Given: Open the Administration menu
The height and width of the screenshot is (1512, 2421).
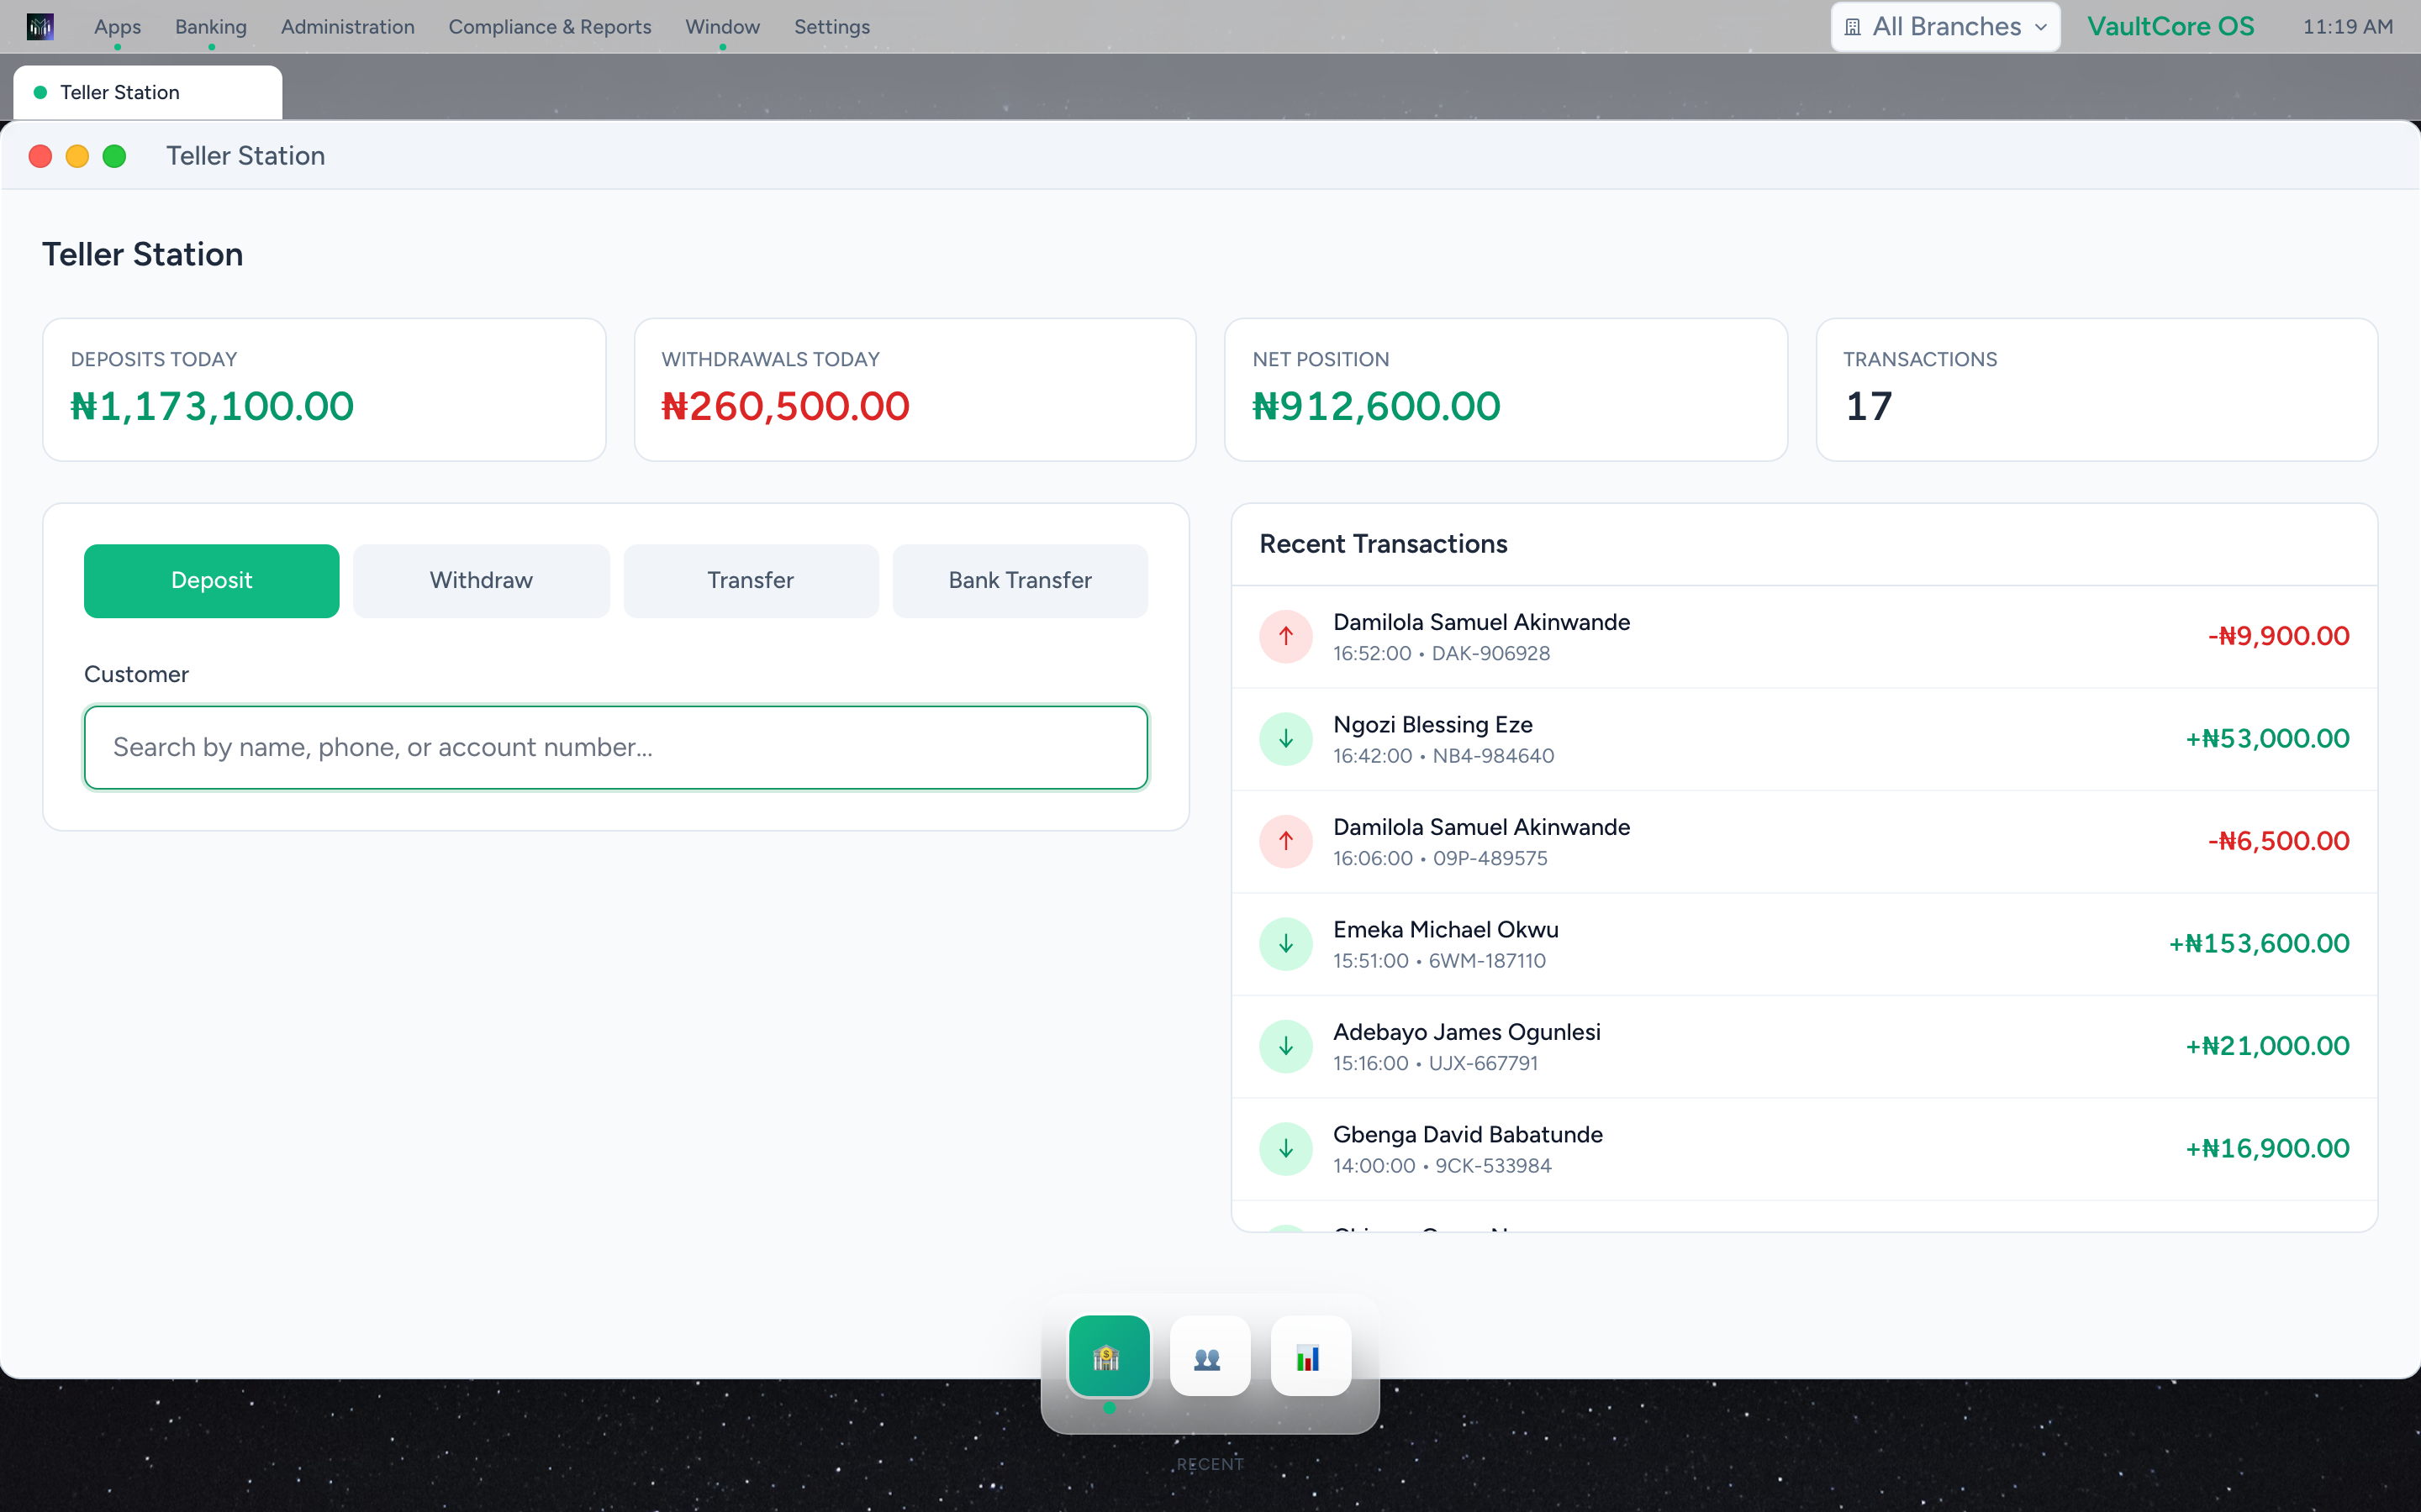Looking at the screenshot, I should [x=347, y=27].
